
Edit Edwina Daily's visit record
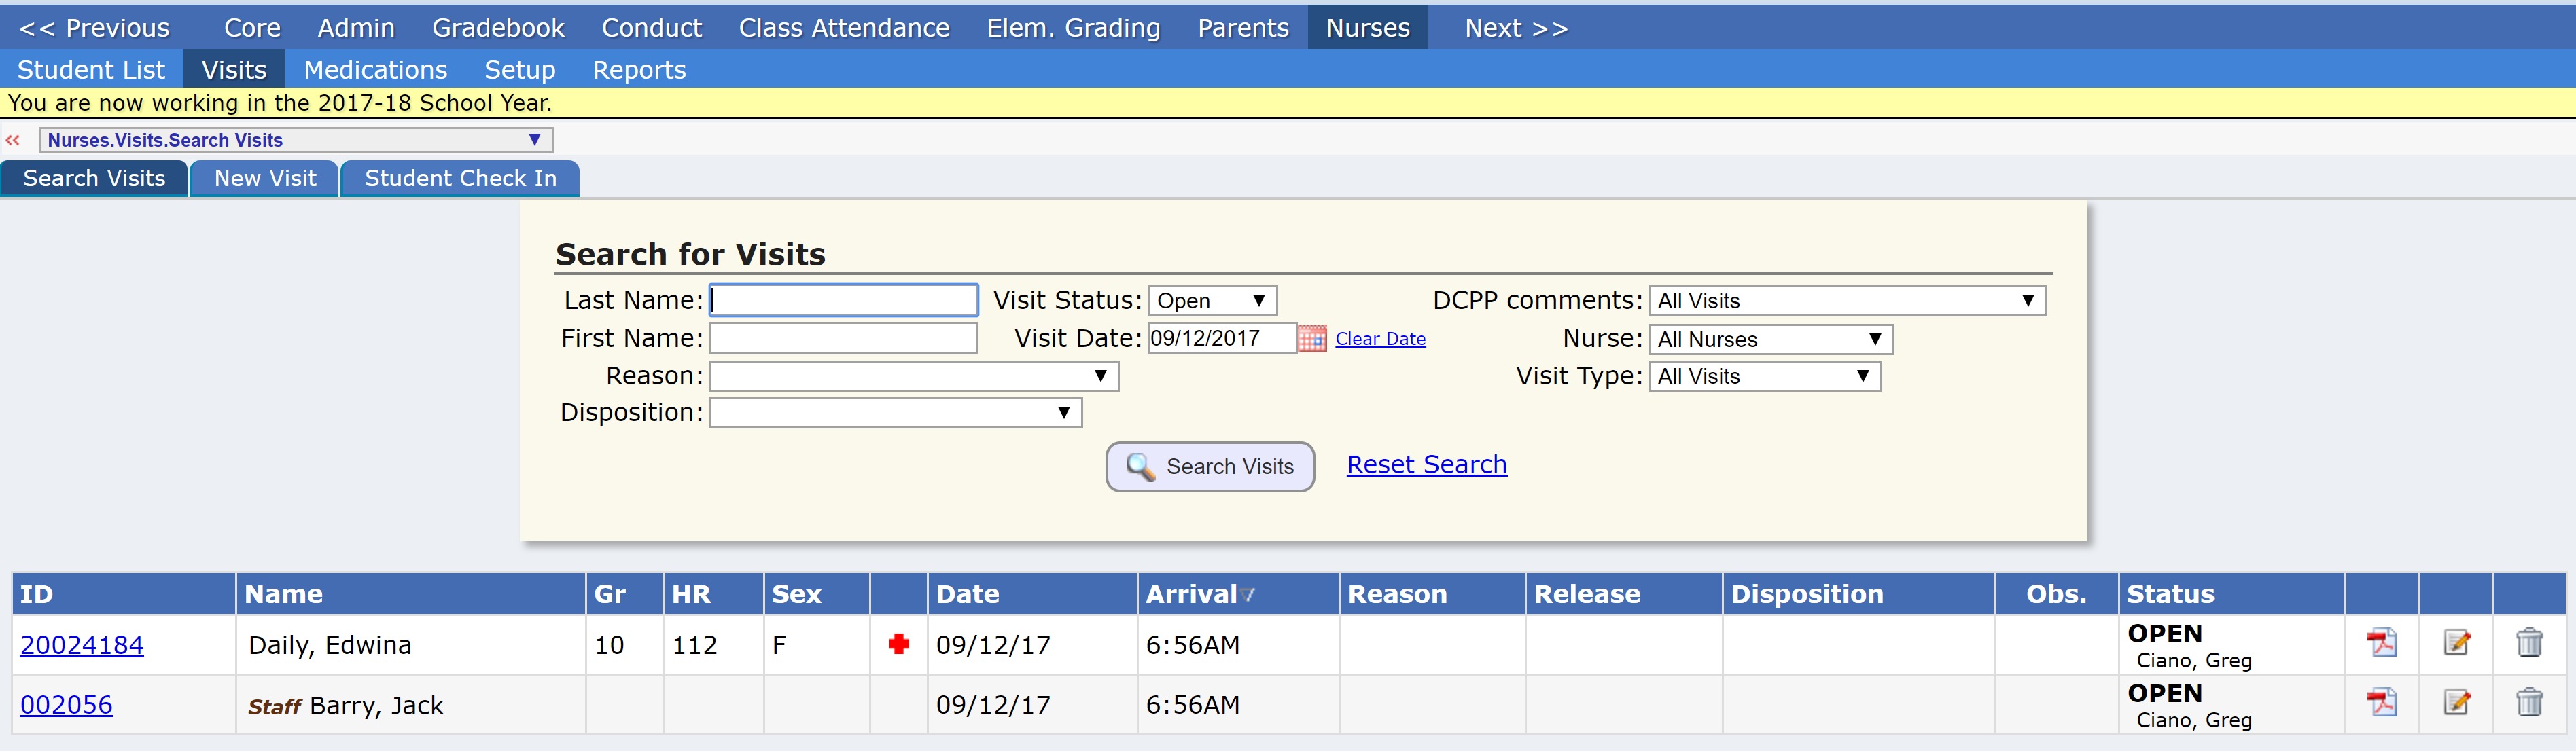2456,642
